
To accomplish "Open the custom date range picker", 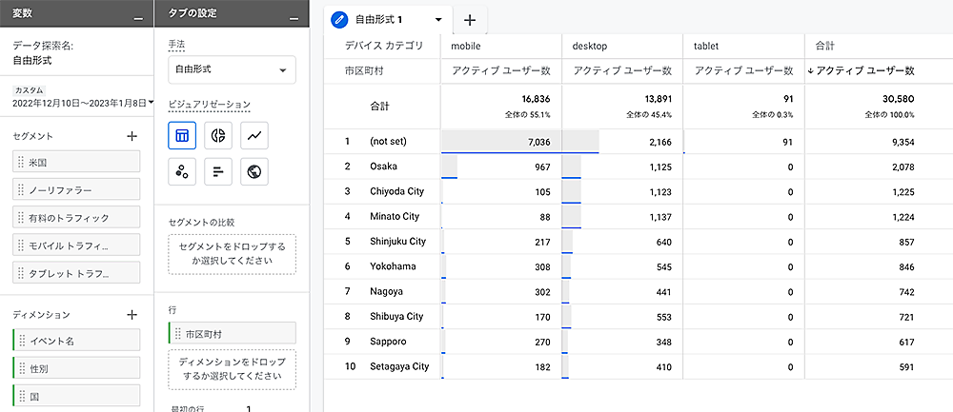I will [x=76, y=103].
